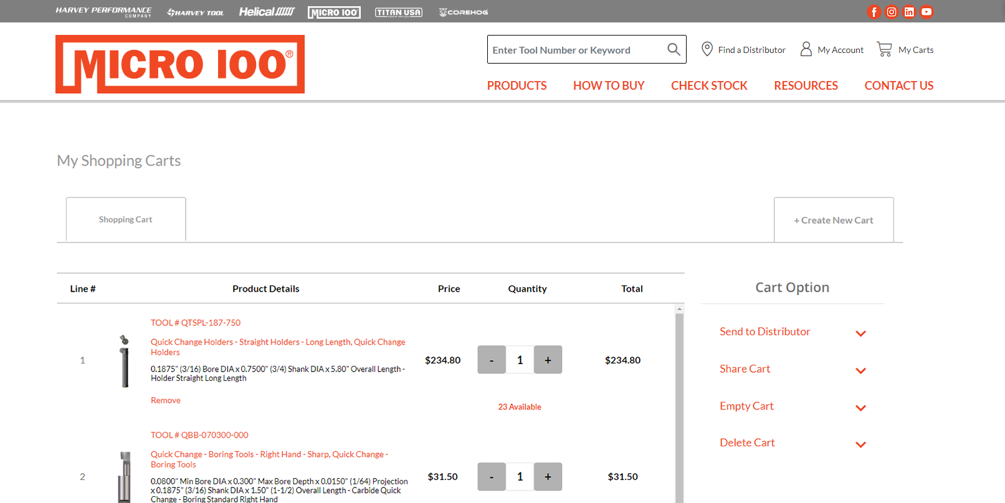Click Send to Distributor option

764,332
